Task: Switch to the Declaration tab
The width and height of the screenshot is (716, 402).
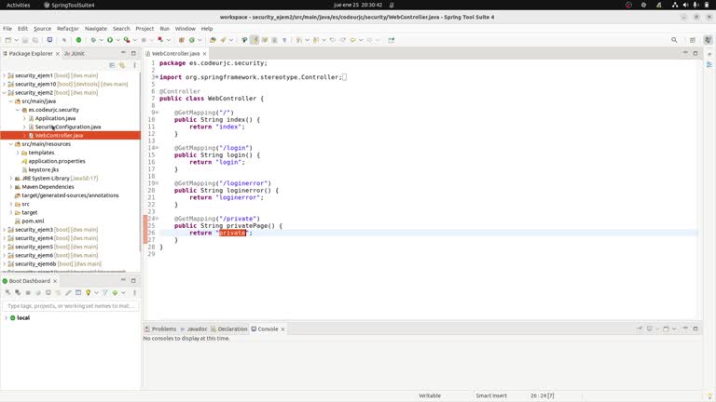Action: point(228,328)
